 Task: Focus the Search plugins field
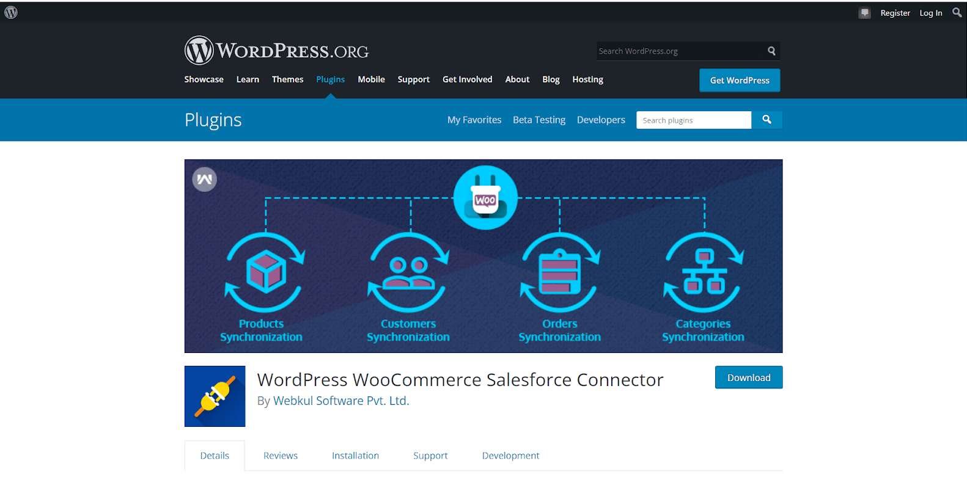pos(694,120)
